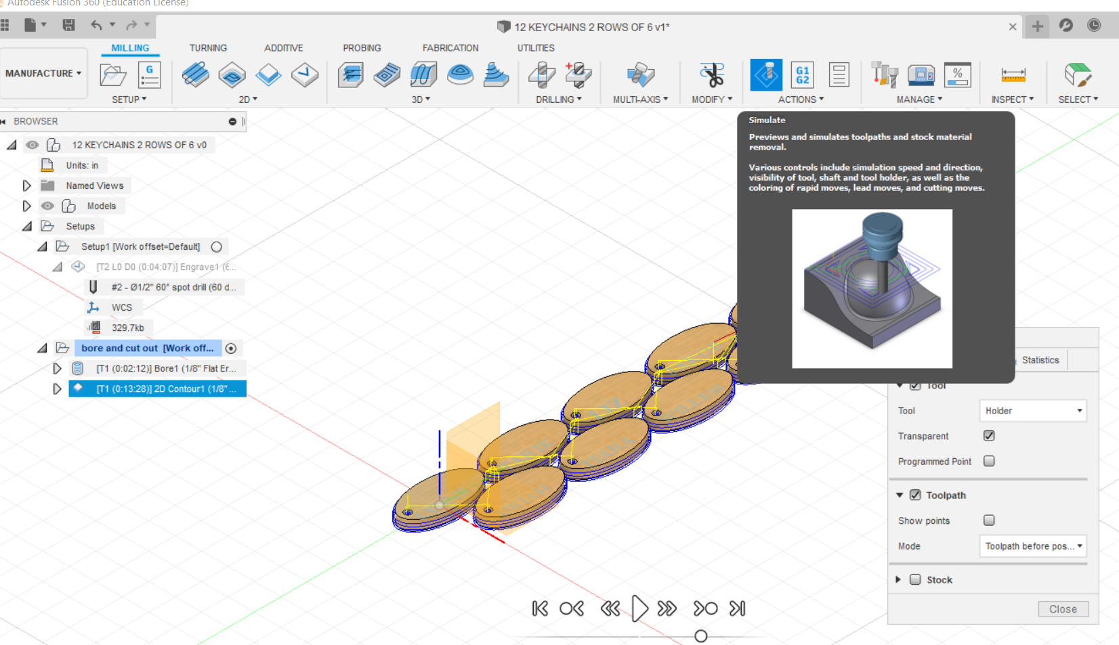Open the Tool Holder dropdown
1119x645 pixels.
pyautogui.click(x=1032, y=410)
